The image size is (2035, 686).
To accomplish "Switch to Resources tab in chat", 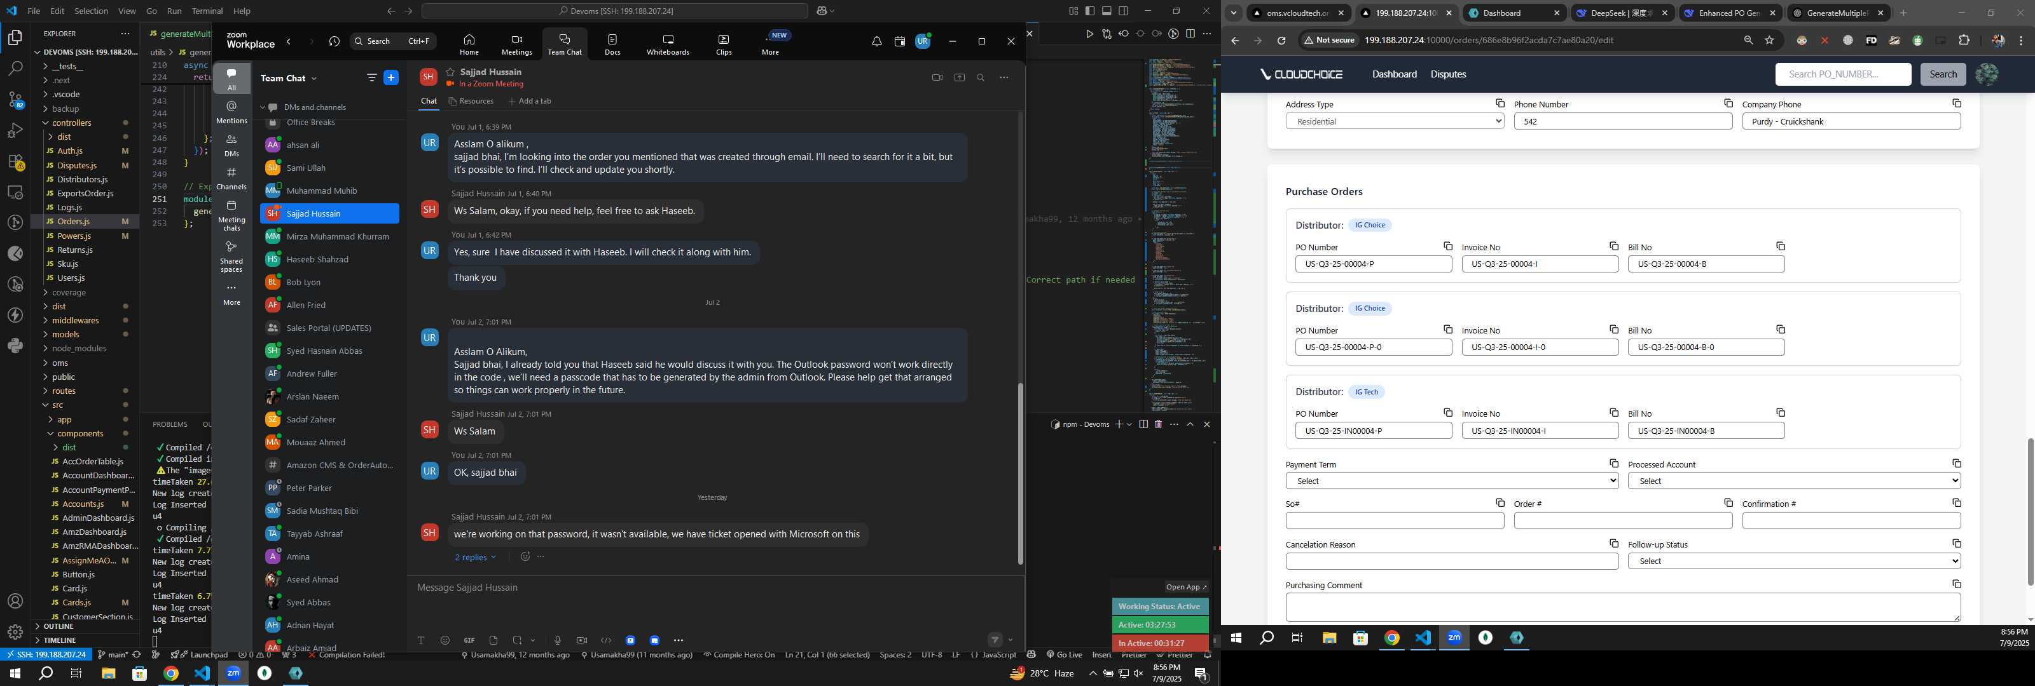I will point(471,101).
